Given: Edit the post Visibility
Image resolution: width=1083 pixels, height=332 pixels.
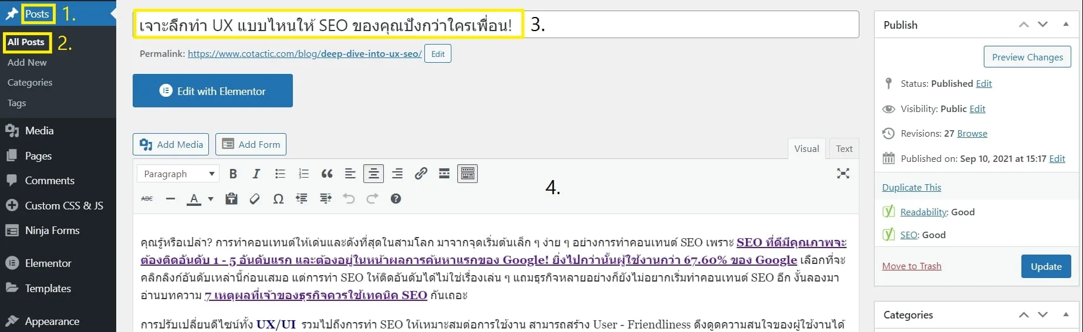Looking at the screenshot, I should pos(977,109).
